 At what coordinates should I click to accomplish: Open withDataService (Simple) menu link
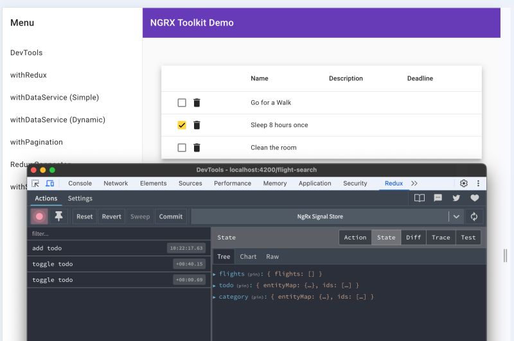(55, 97)
